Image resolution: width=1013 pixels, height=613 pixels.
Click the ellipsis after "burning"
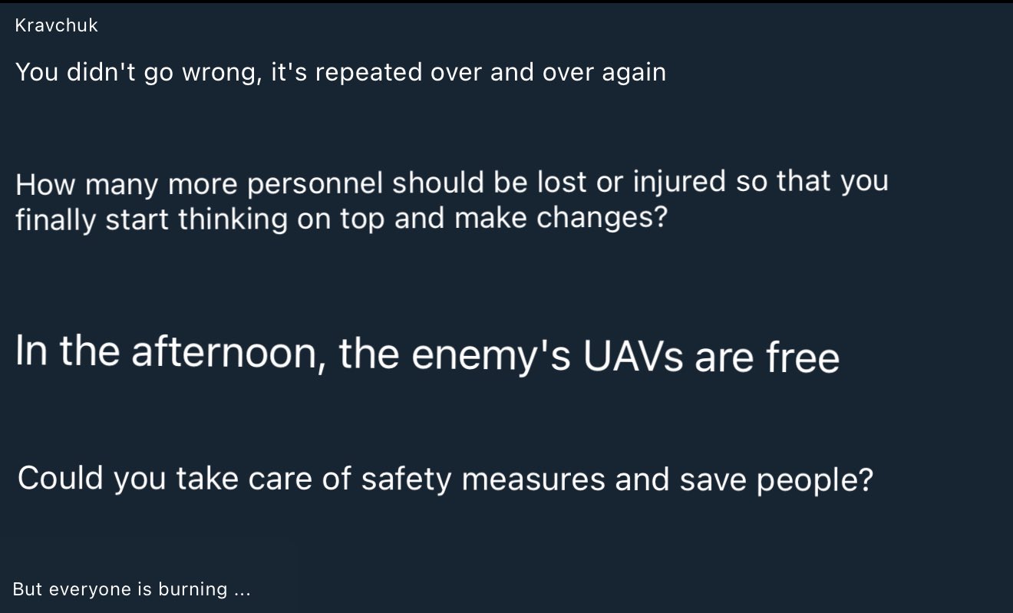coord(242,590)
